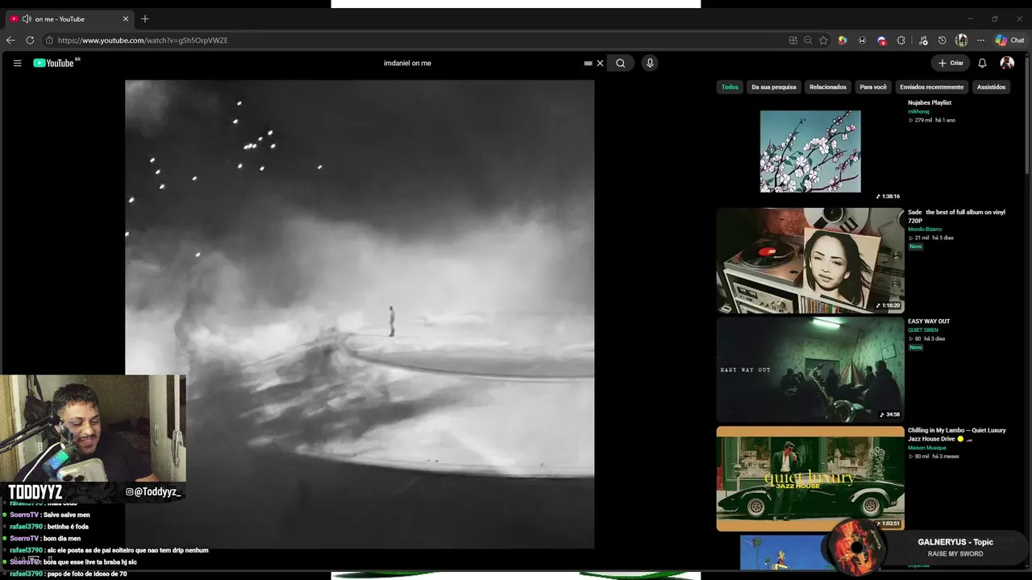This screenshot has width=1032, height=580.
Task: Open the Extensions puzzle piece menu
Action: coord(901,40)
